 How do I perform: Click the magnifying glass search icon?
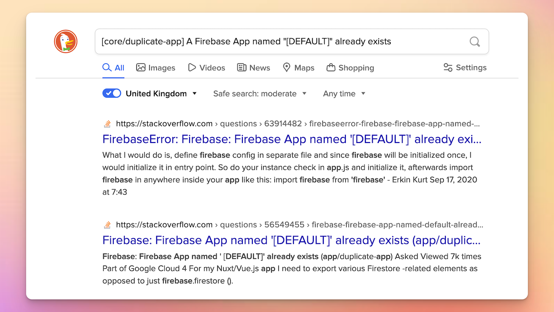[x=475, y=42]
